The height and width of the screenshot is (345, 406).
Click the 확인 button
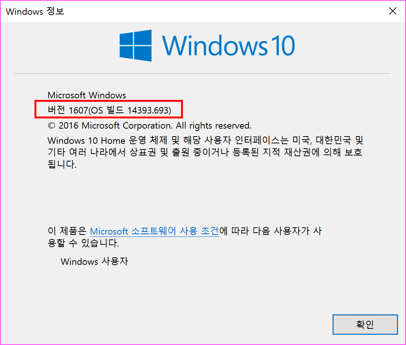pos(365,324)
